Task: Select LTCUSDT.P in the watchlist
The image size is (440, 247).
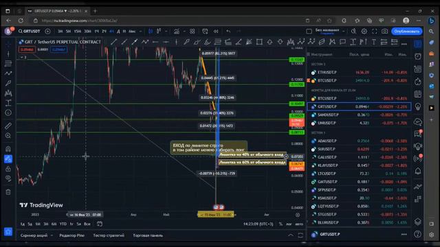Action: [359, 174]
